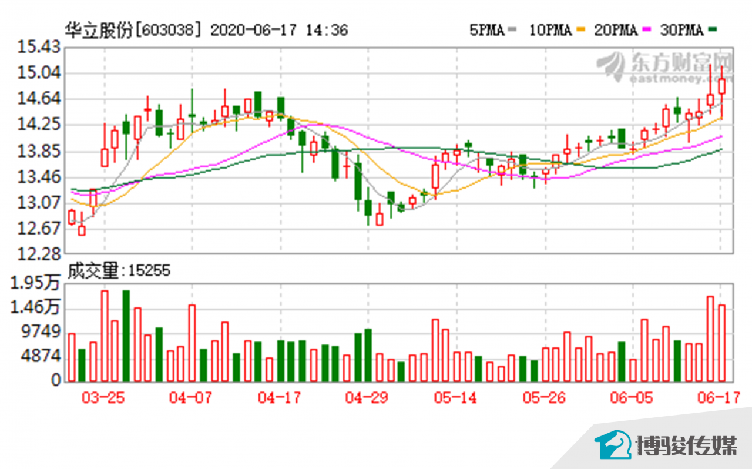Click the first candlestick at chart's left edge

pyautogui.click(x=72, y=217)
